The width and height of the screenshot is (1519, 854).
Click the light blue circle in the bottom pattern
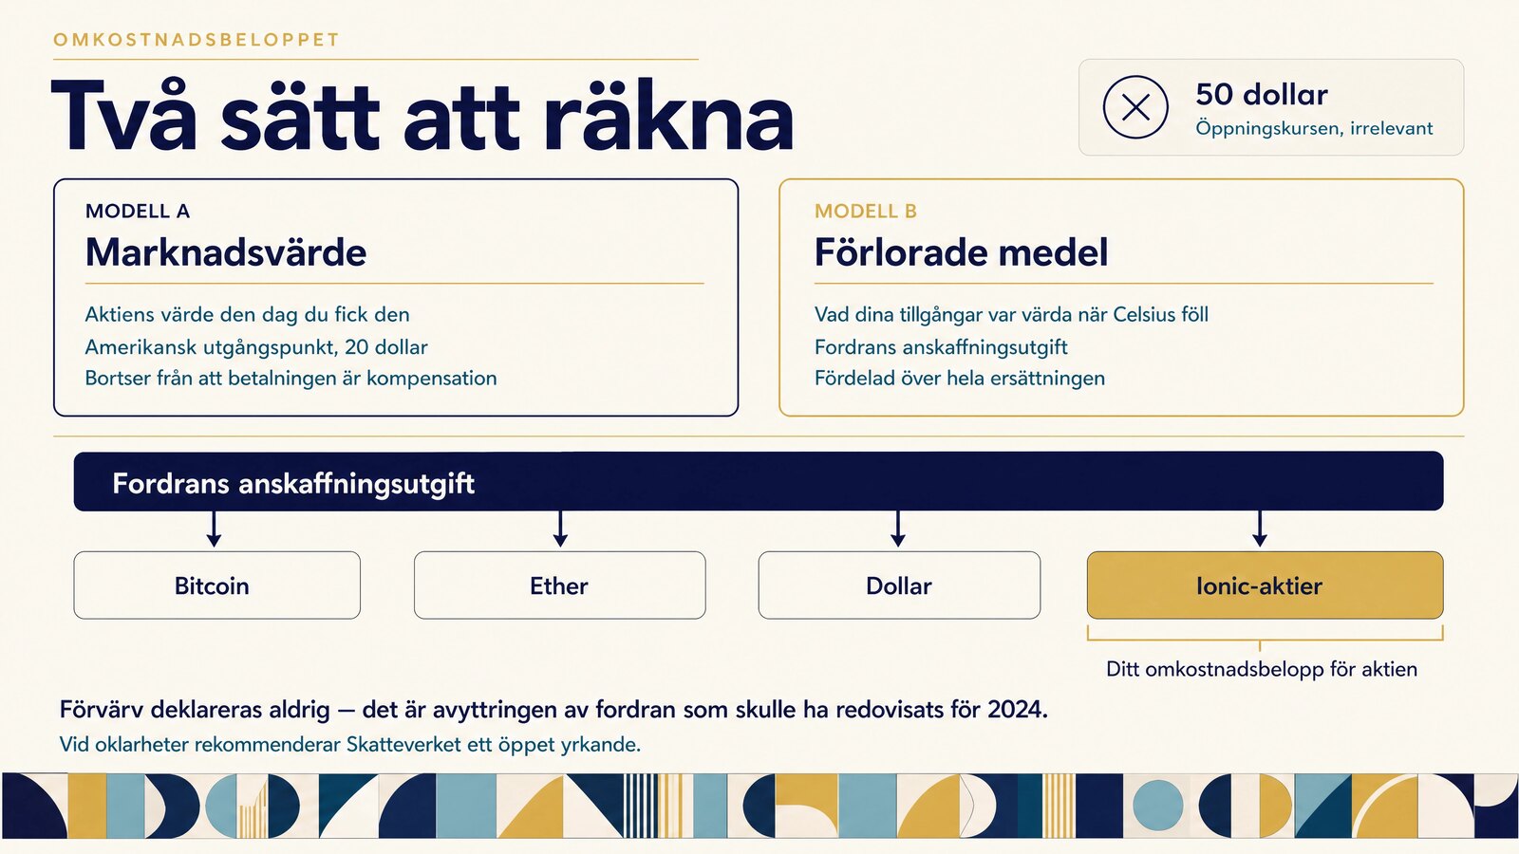pyautogui.click(x=1157, y=806)
